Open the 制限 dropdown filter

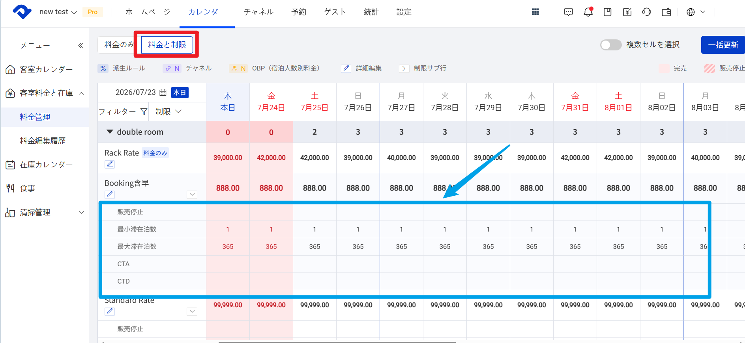click(x=168, y=112)
